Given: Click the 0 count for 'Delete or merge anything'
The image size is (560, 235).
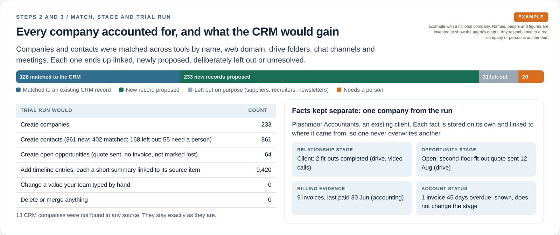Looking at the screenshot, I should pos(269,200).
